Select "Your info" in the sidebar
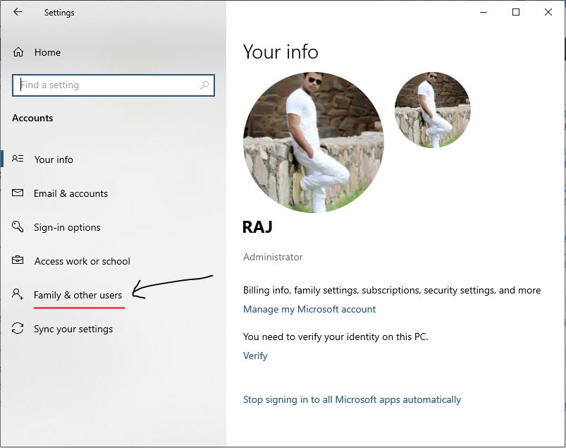 54,159
